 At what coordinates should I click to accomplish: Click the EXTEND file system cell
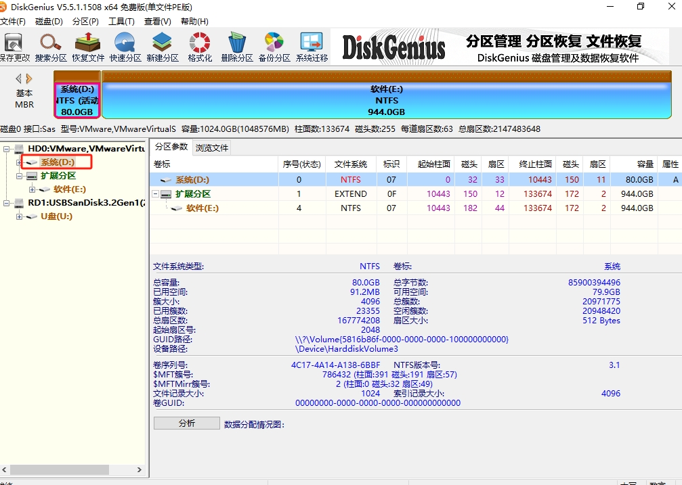[351, 194]
